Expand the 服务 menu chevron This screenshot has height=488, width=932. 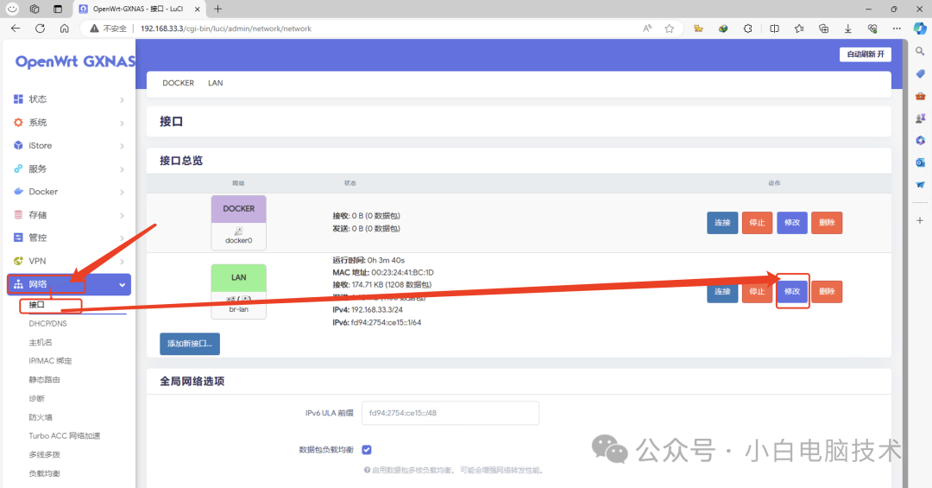[x=122, y=169]
